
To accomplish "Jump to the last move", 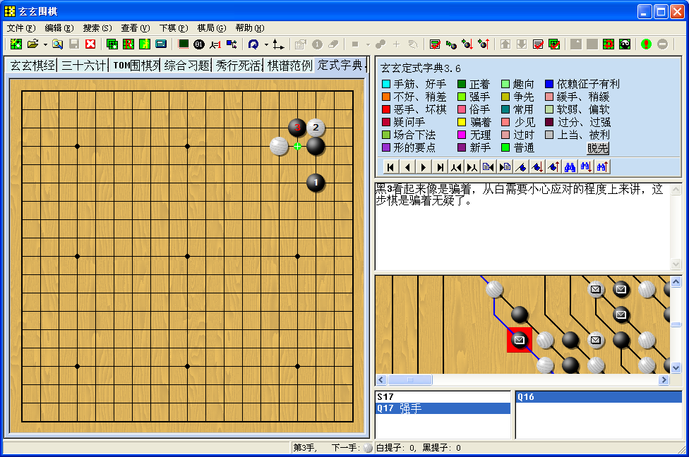I will 439,167.
